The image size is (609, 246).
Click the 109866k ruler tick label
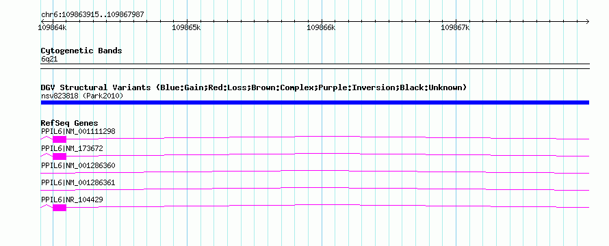(321, 27)
